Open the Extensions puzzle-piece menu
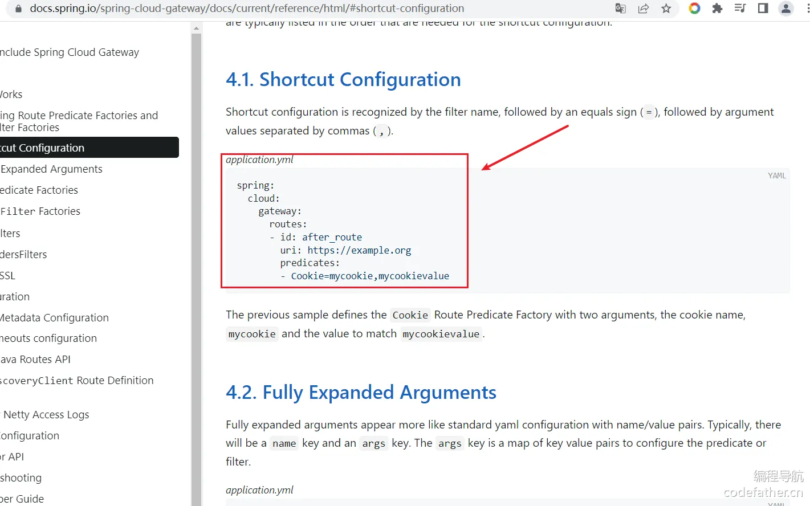Screen dimensions: 810x506 [x=717, y=9]
